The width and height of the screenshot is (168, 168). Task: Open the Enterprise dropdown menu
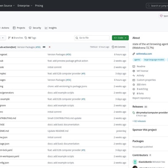[25, 6]
